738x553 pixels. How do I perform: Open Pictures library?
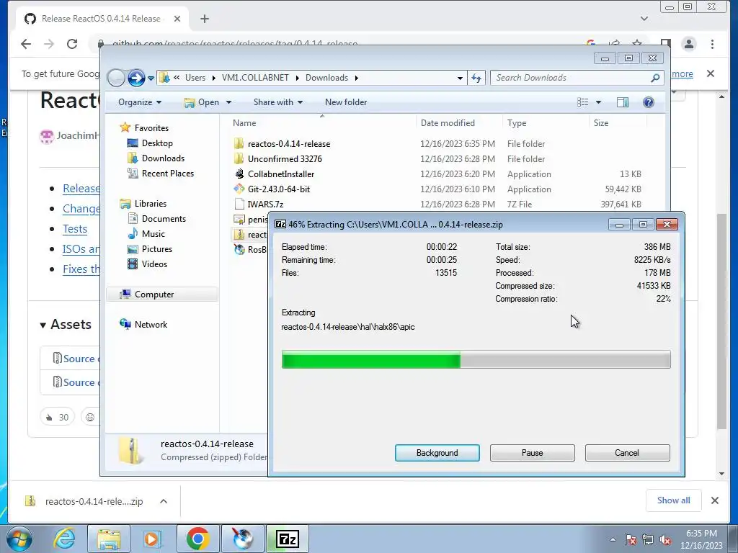(156, 248)
